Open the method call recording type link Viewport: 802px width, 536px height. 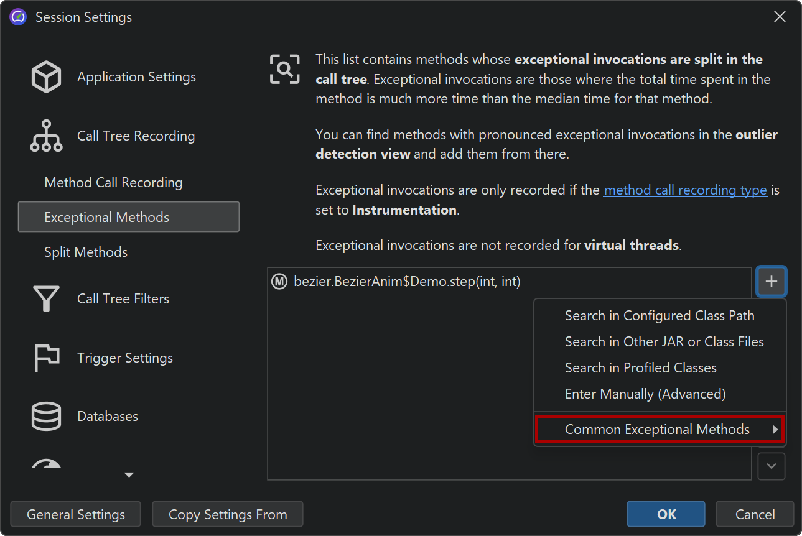[685, 190]
